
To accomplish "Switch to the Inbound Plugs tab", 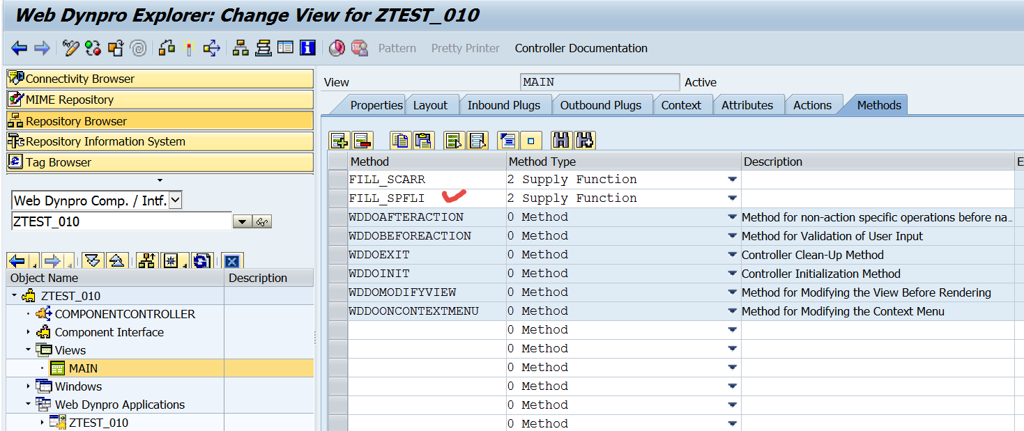I will tap(504, 105).
